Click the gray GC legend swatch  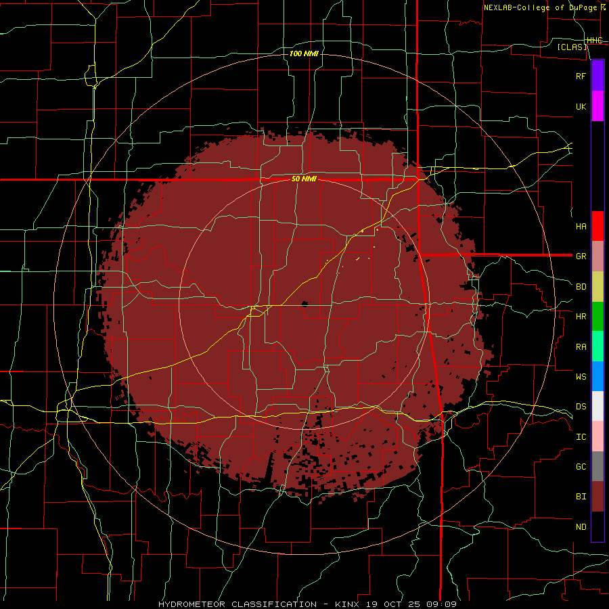[597, 466]
